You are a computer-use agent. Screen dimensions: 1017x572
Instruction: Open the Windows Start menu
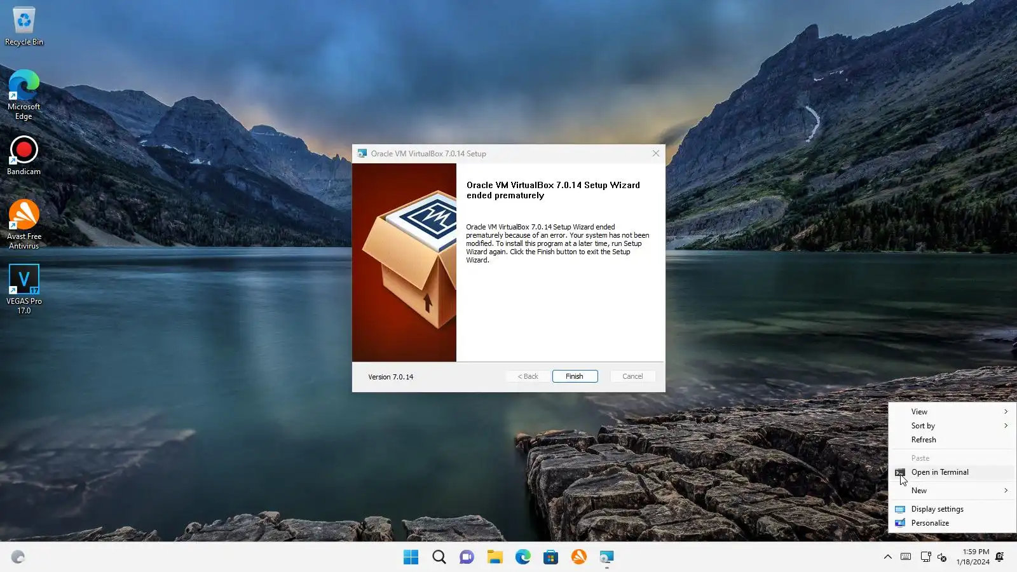point(411,557)
